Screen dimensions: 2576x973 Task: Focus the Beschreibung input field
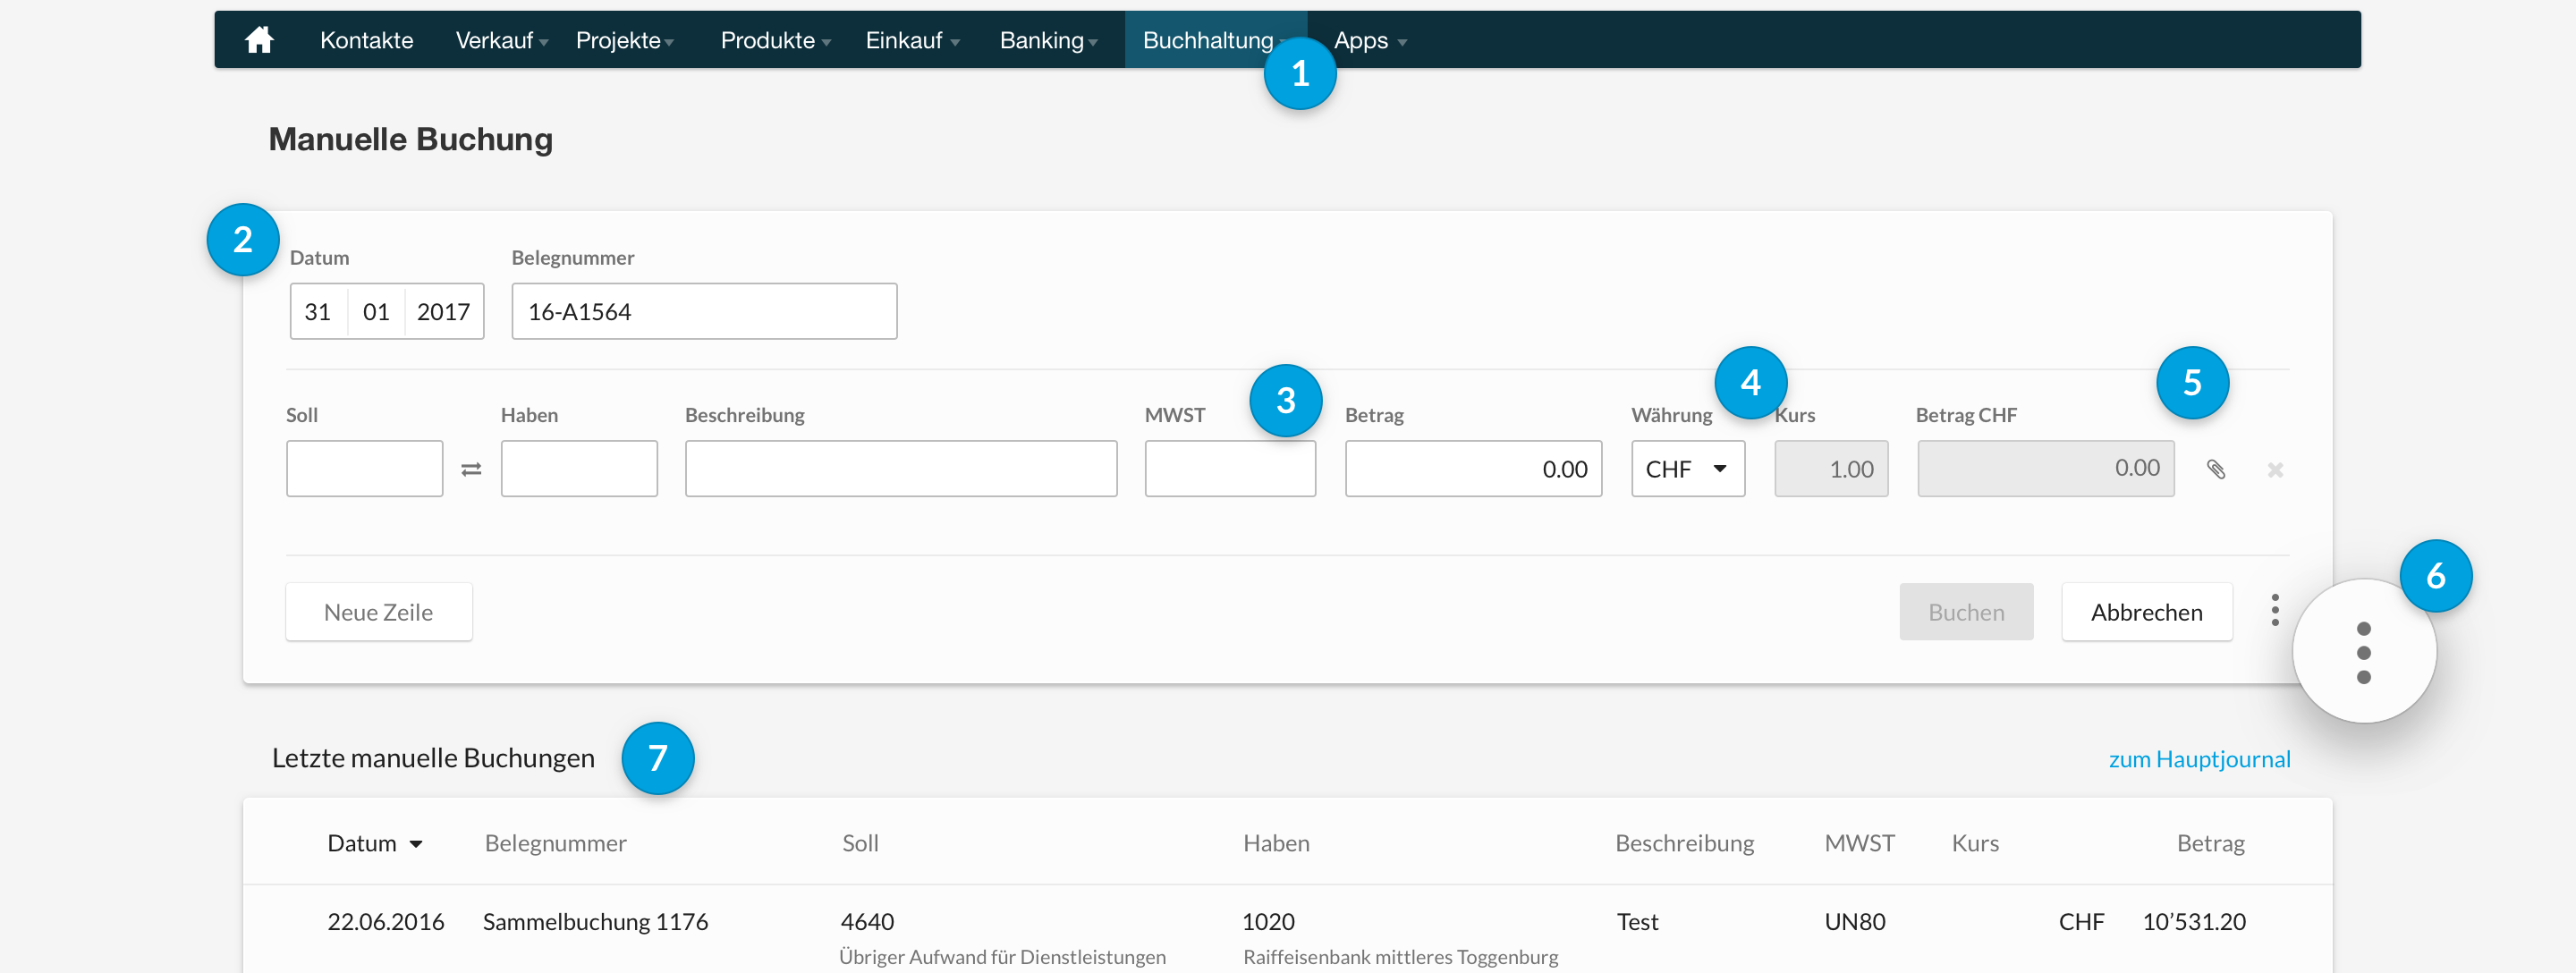click(901, 469)
